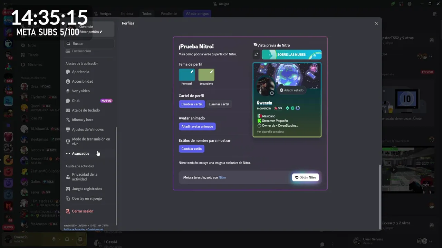The image size is (442, 248).
Task: Go to Juegos registrados settings
Action: [x=89, y=189]
